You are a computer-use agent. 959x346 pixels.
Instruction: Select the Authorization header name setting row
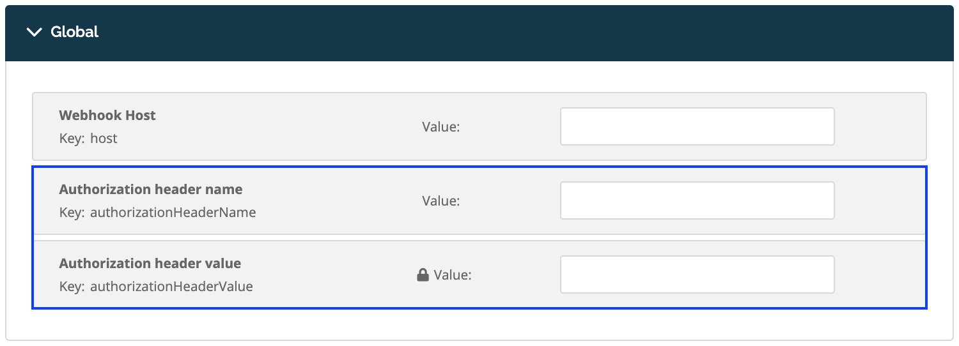(x=479, y=200)
